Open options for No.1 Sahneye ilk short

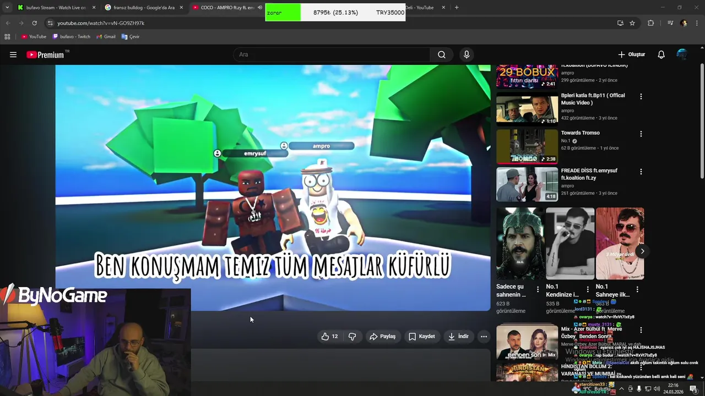[x=637, y=289]
